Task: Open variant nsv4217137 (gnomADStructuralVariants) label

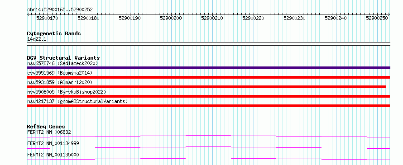Action: (x=77, y=101)
